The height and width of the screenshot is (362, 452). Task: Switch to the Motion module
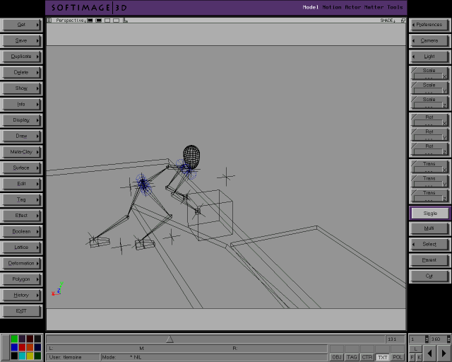click(332, 7)
